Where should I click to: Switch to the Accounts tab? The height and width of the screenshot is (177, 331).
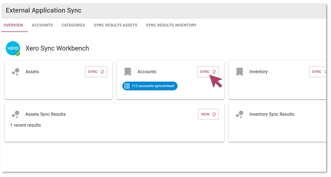42,25
